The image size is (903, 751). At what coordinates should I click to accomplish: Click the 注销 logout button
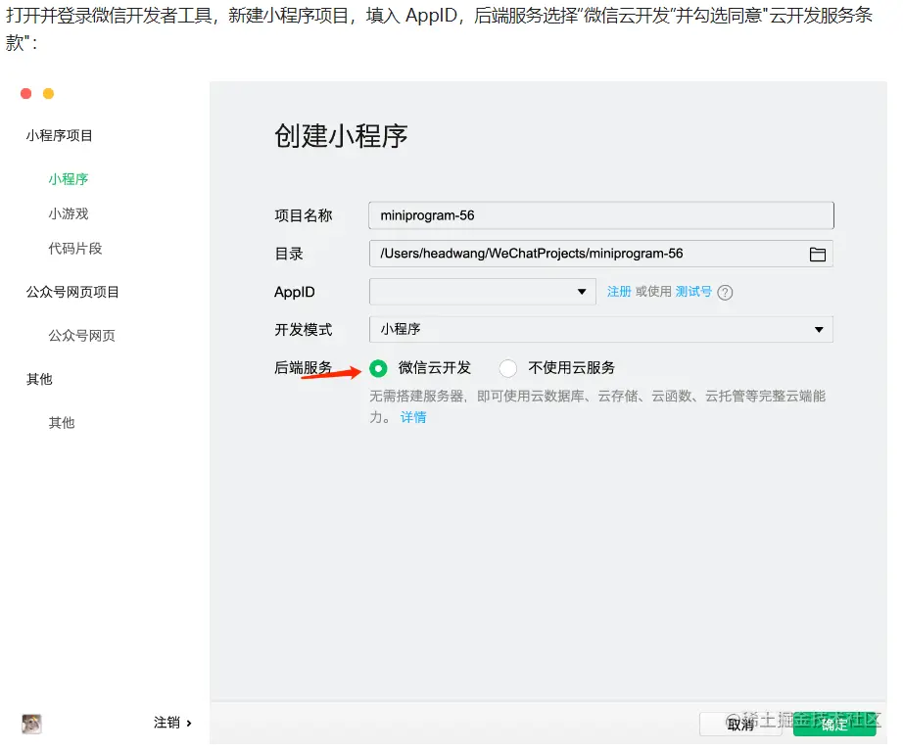click(x=172, y=723)
